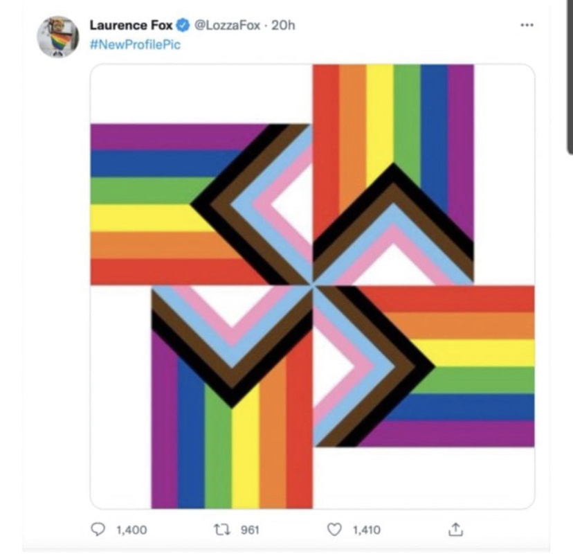Open the tweet via the 20h timestamp

(x=284, y=26)
